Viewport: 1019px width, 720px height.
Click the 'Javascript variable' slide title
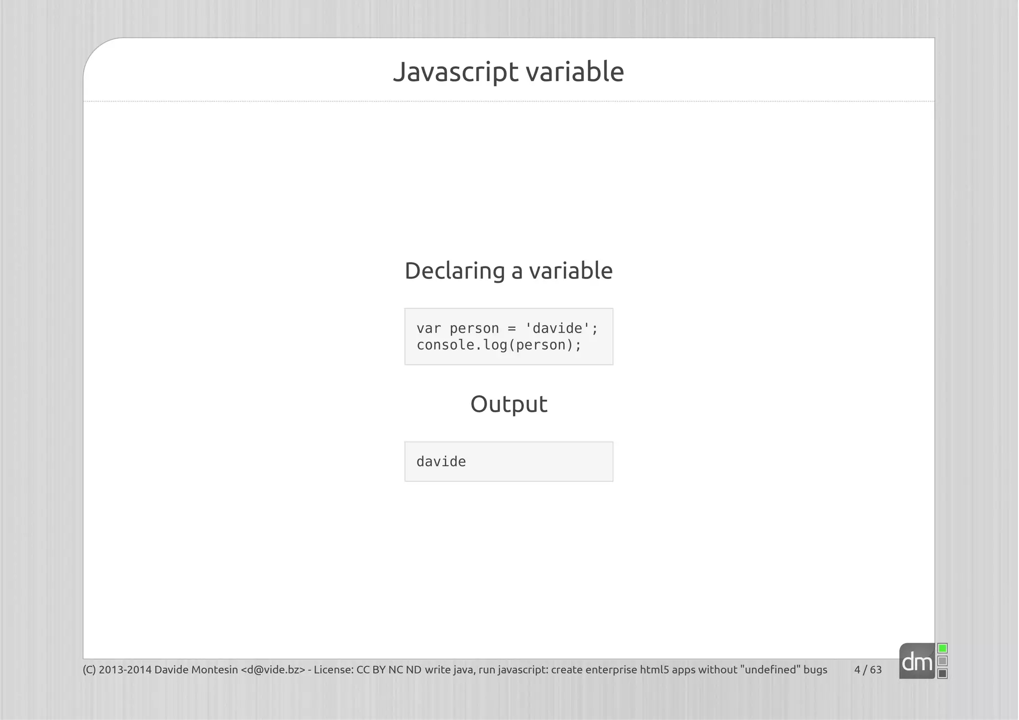click(509, 72)
